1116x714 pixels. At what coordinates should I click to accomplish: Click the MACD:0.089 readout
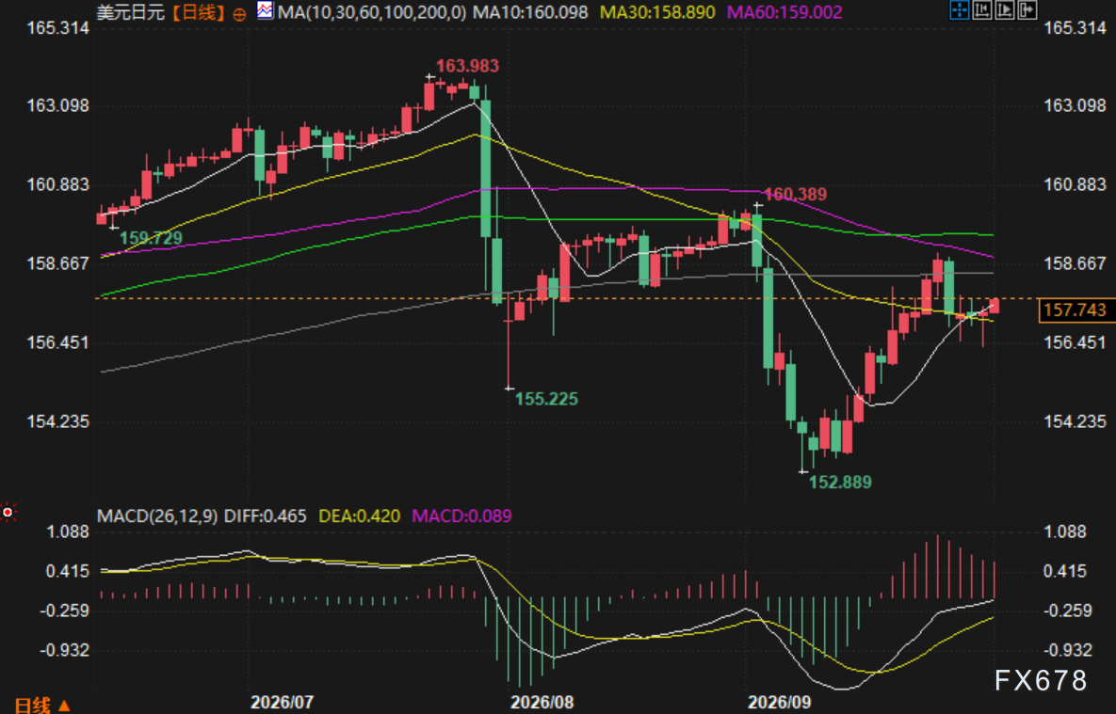(x=461, y=516)
